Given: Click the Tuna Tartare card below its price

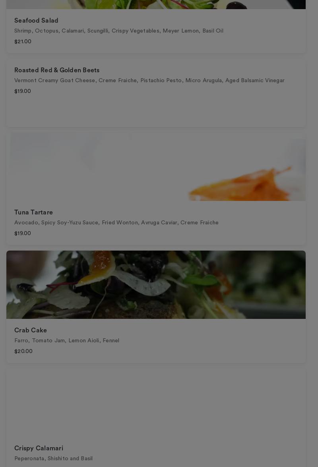Looking at the screenshot, I should (156, 241).
